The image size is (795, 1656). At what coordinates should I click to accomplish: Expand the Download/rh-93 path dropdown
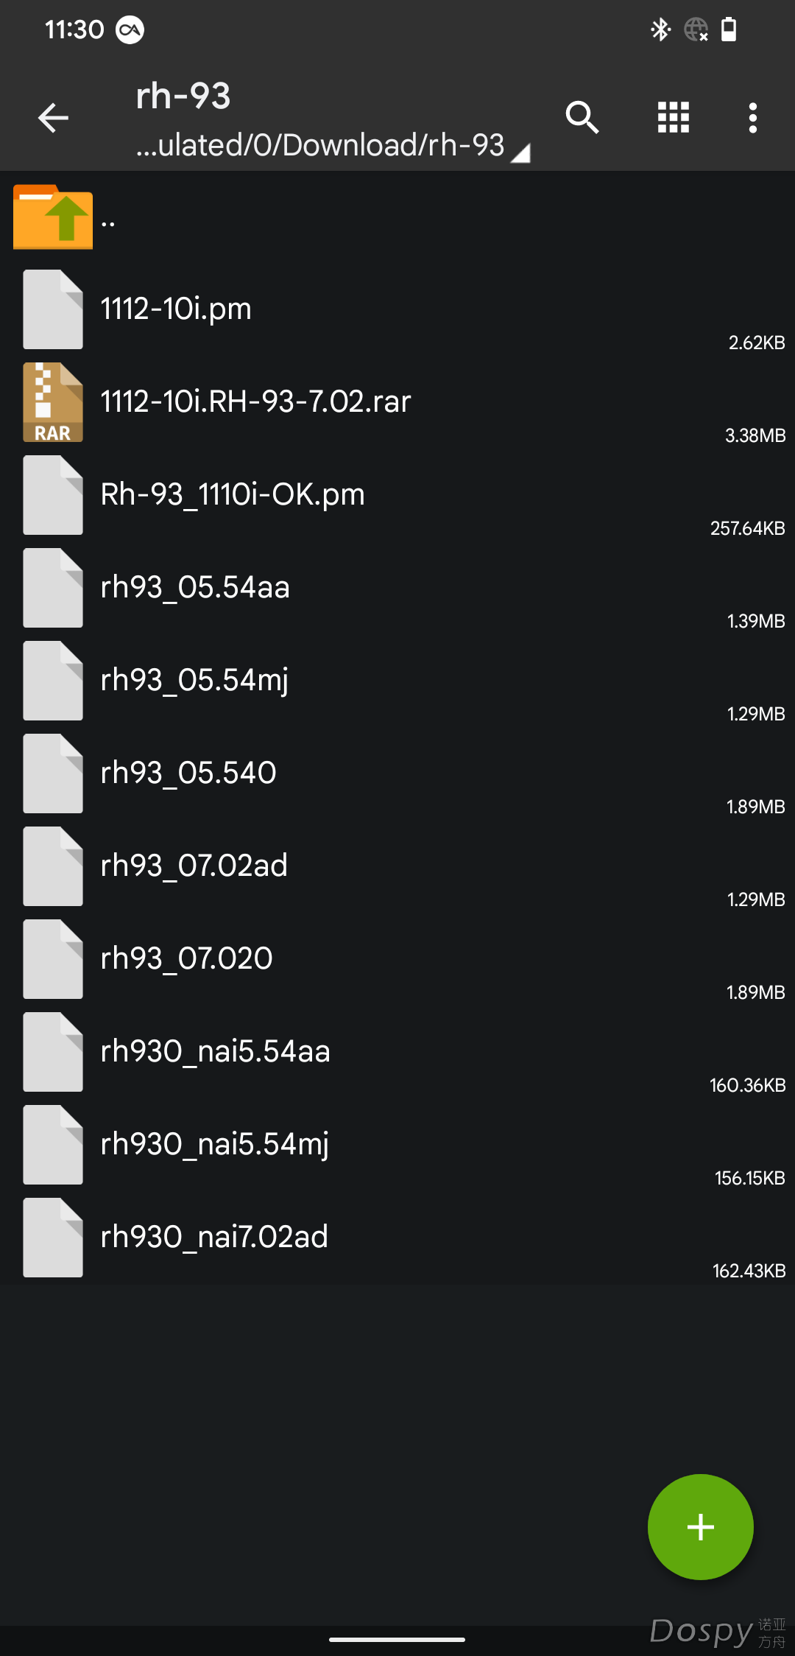click(x=333, y=145)
